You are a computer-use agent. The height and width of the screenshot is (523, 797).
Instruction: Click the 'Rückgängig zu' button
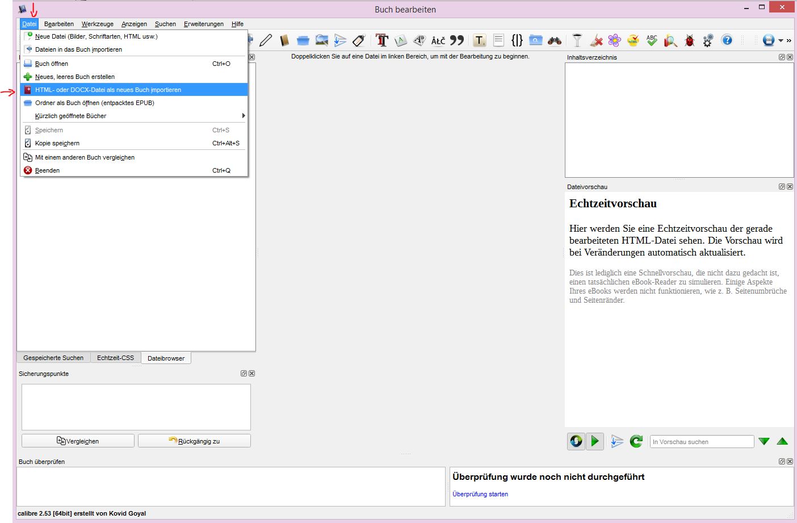pos(194,441)
